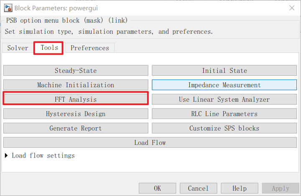
Task: Open Impedance Measurement tool
Action: pyautogui.click(x=224, y=85)
